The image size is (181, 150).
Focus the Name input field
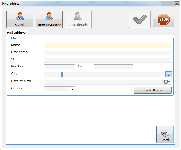pos(108,46)
